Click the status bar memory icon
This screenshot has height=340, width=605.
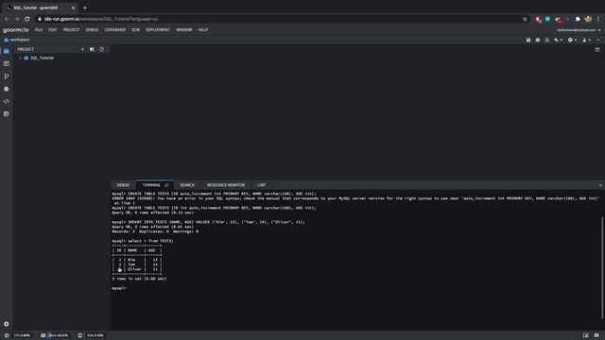click(x=43, y=335)
